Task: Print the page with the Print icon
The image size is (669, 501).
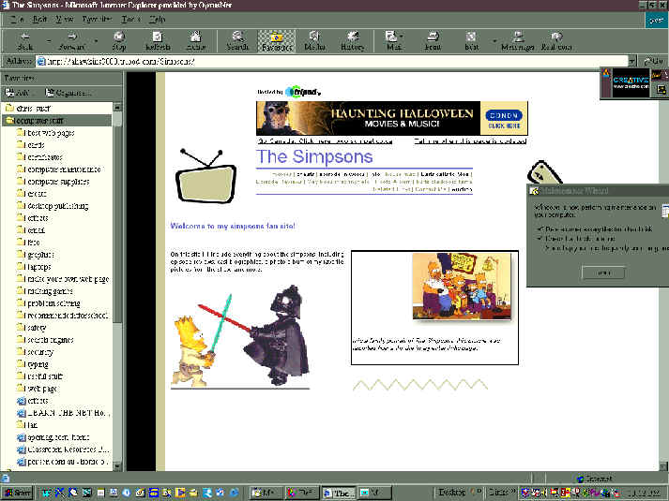Action: coord(433,41)
